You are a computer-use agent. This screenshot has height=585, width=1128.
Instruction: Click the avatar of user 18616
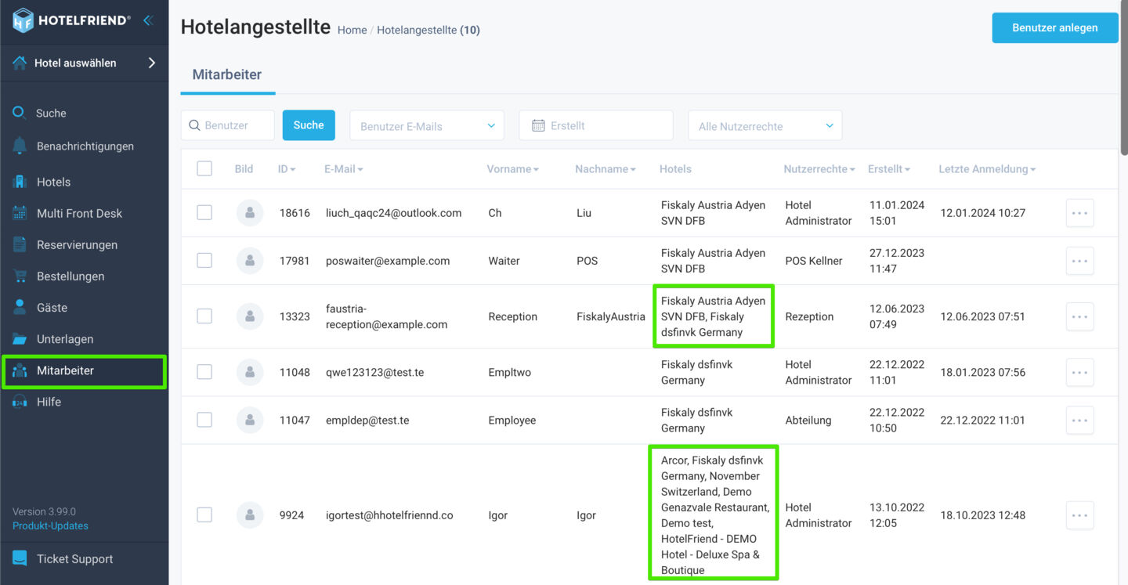coord(249,213)
